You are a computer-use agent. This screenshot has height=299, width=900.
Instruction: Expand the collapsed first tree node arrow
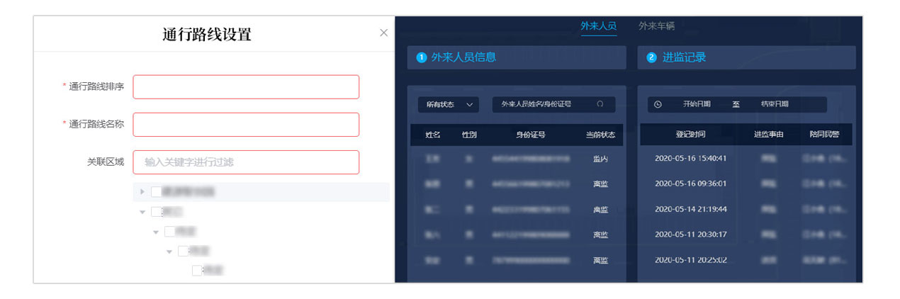click(x=142, y=191)
